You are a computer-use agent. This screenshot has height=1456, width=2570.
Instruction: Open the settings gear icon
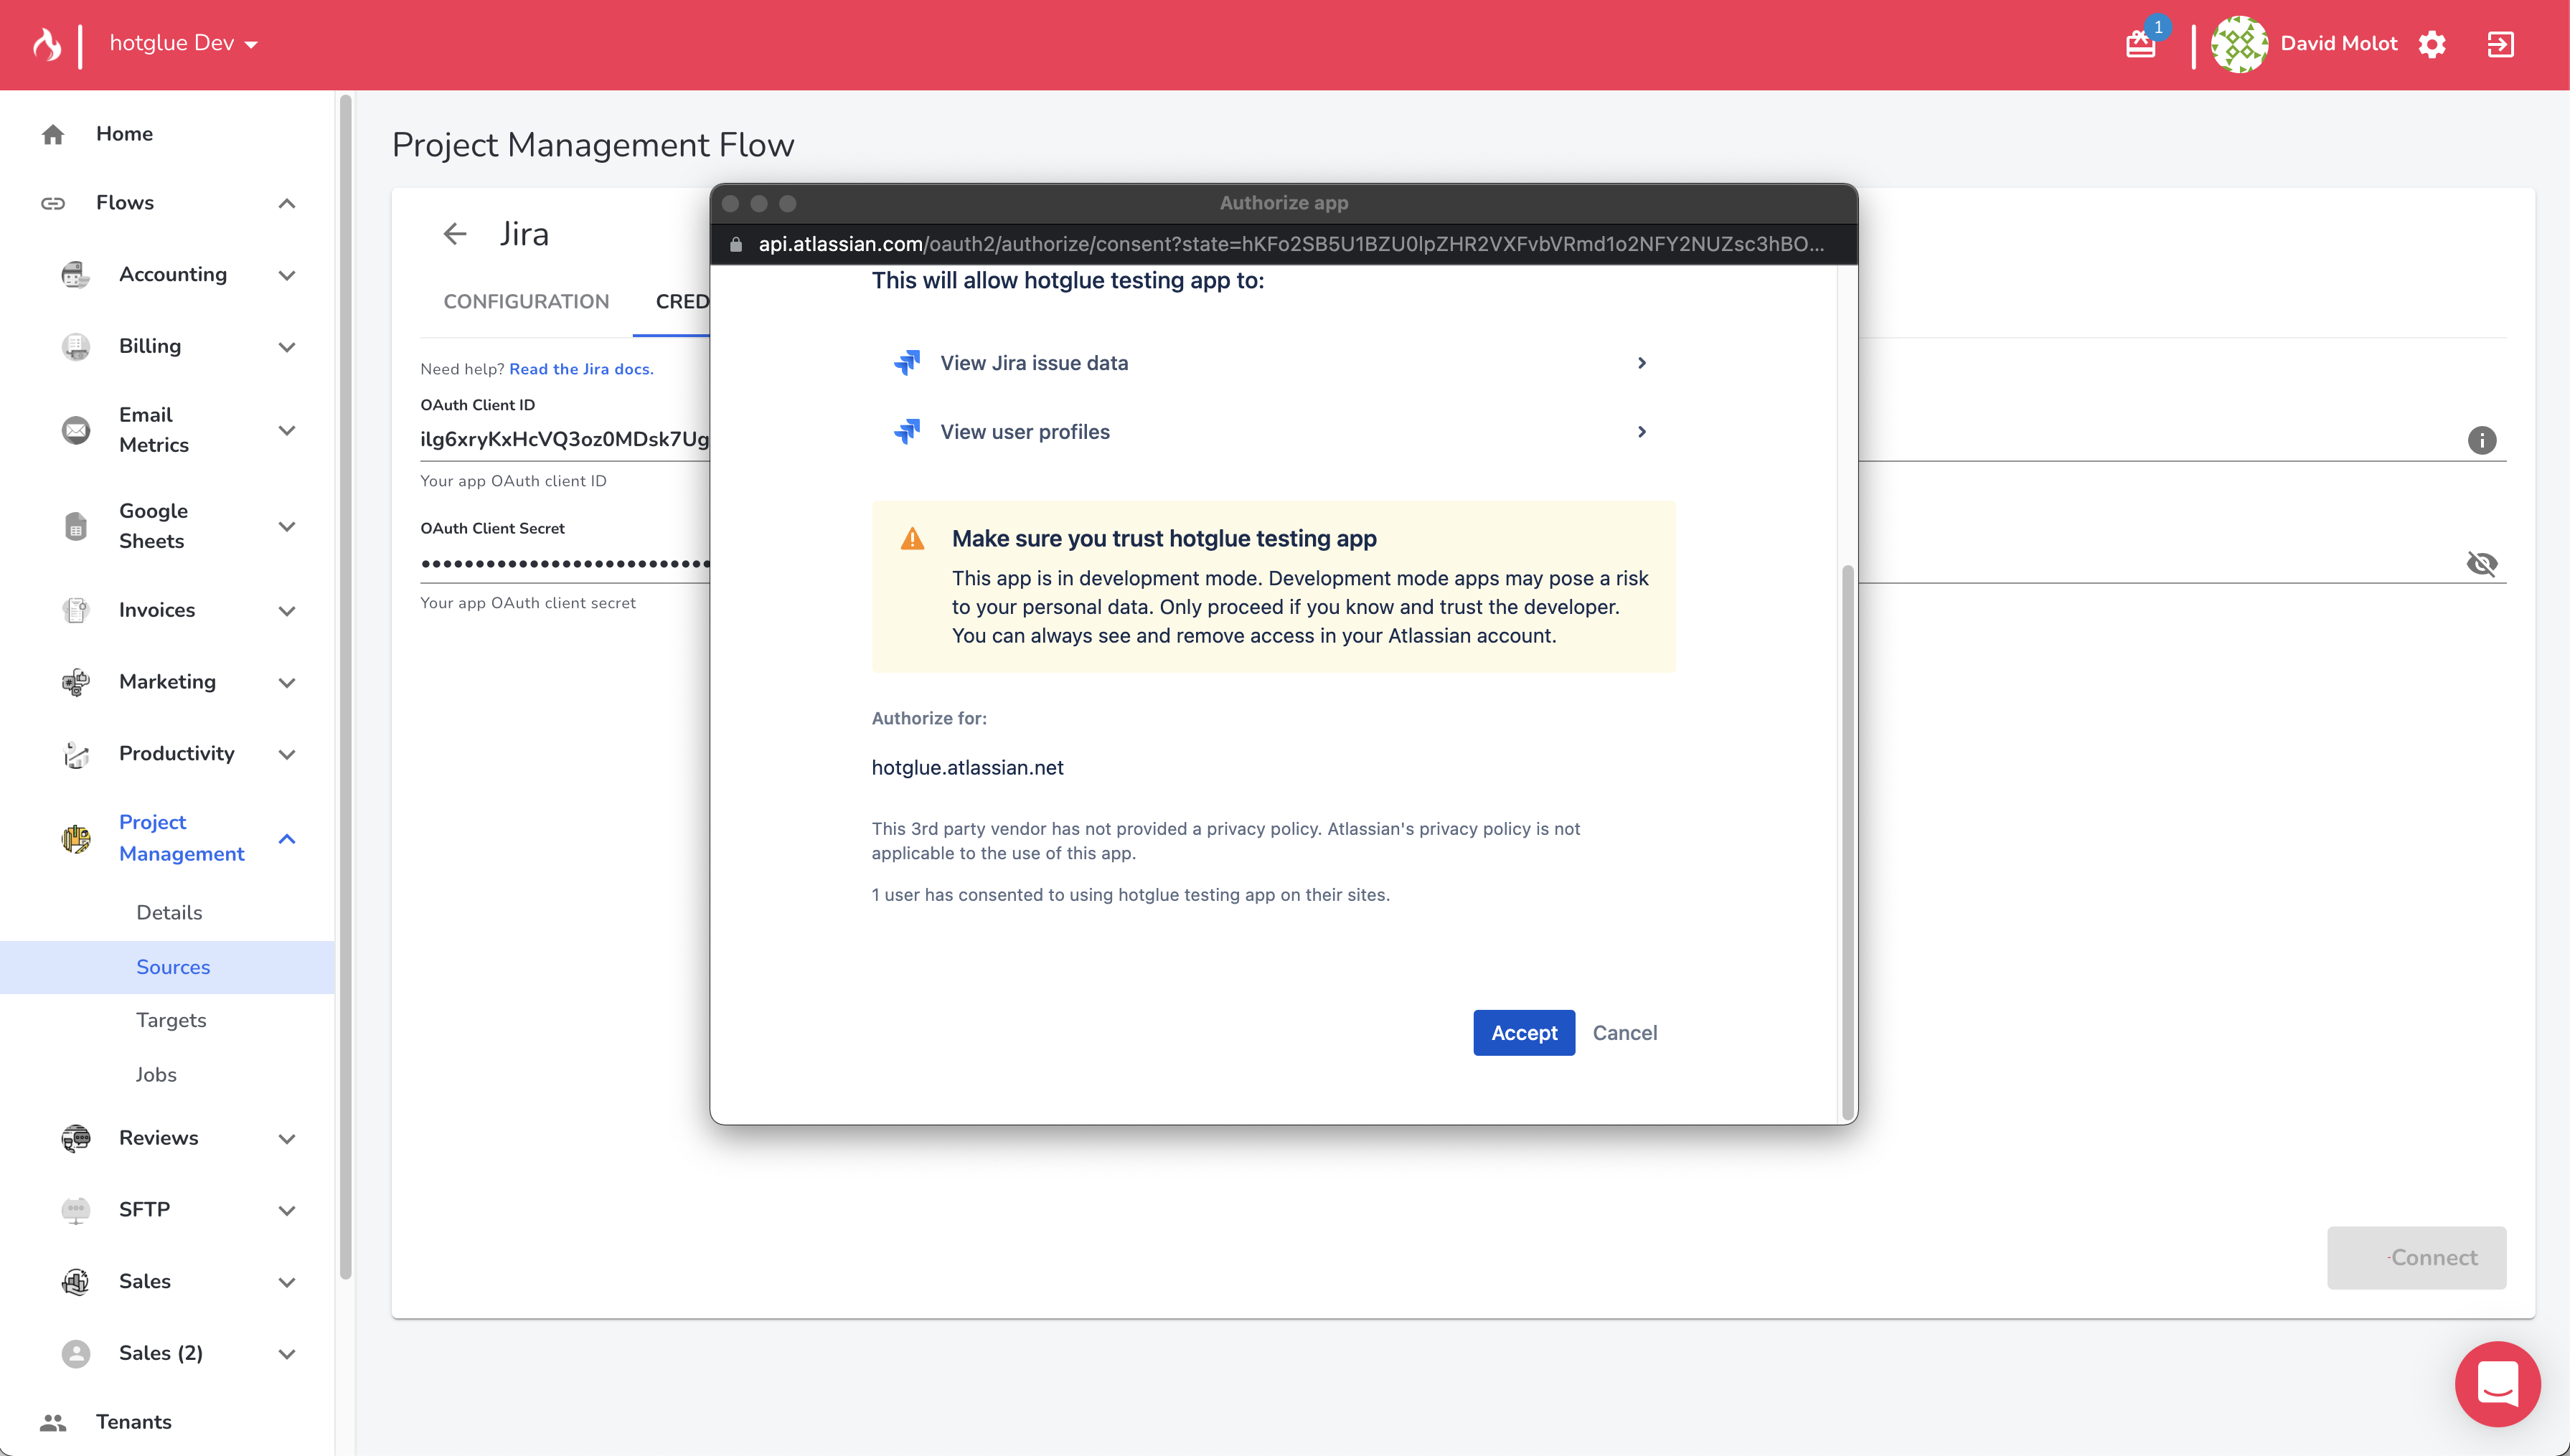tap(2432, 44)
